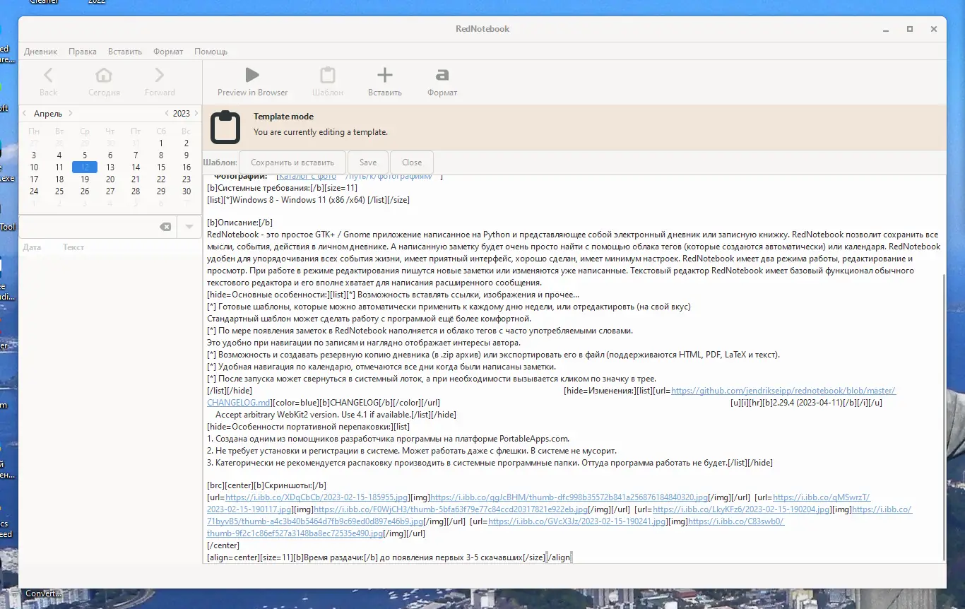Maximize the RedNotebook window
The height and width of the screenshot is (609, 965).
(910, 29)
